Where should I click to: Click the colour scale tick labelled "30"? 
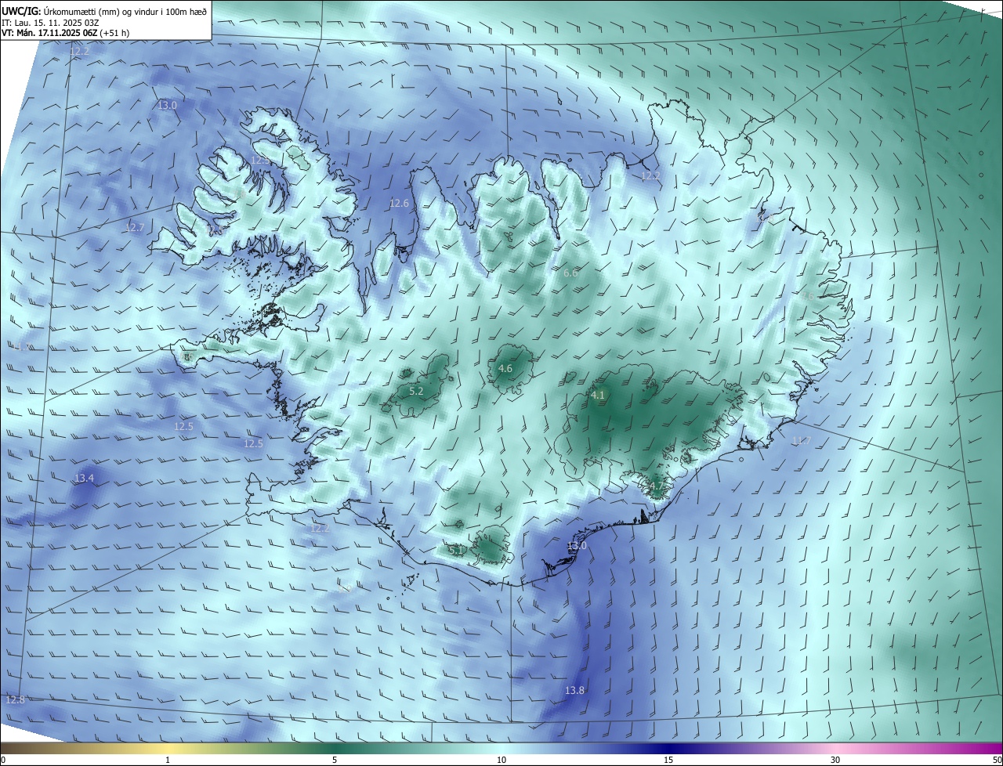(835, 760)
